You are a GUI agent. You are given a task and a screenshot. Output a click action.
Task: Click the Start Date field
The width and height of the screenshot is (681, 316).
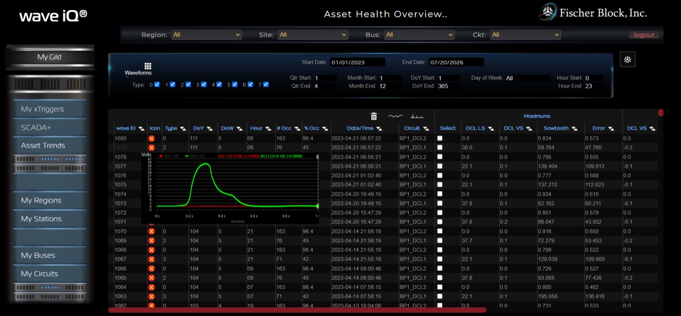point(357,62)
